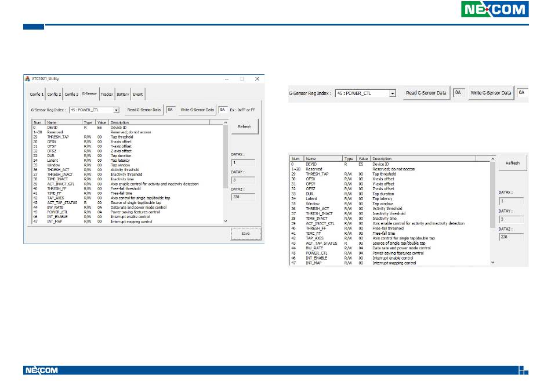Open the Config 2 tab
The width and height of the screenshot is (551, 385).
(x=54, y=94)
